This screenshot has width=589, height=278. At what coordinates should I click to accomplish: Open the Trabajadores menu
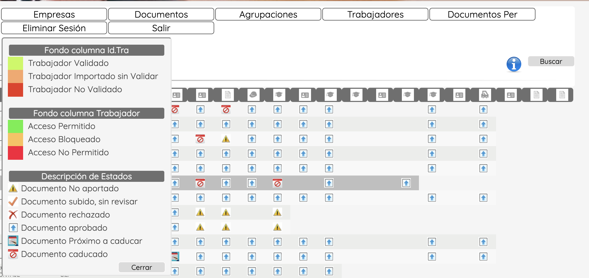click(x=375, y=14)
